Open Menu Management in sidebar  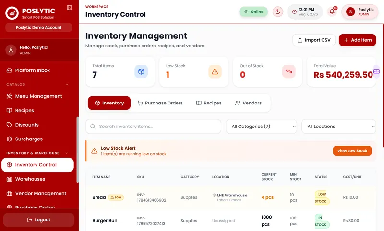(38, 96)
